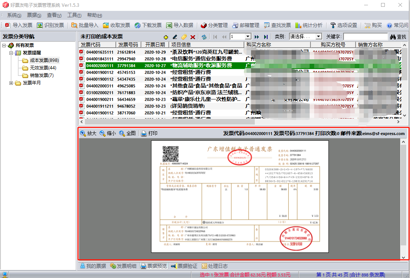Click the refresh list icon
Viewport: 410px width, 278px height.
click(x=204, y=37)
